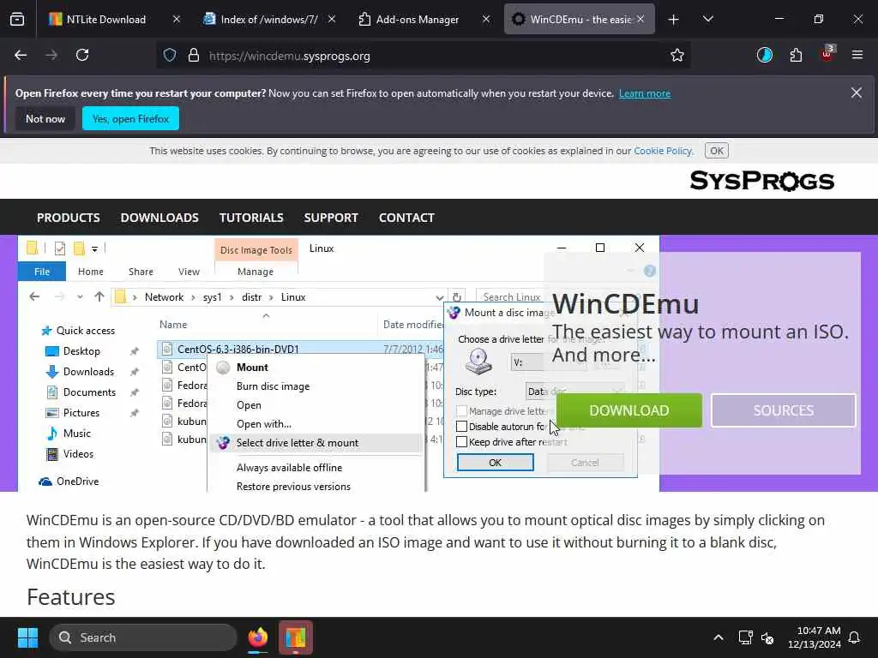Click the SysProgs logo
This screenshot has height=658, width=878.
click(762, 181)
